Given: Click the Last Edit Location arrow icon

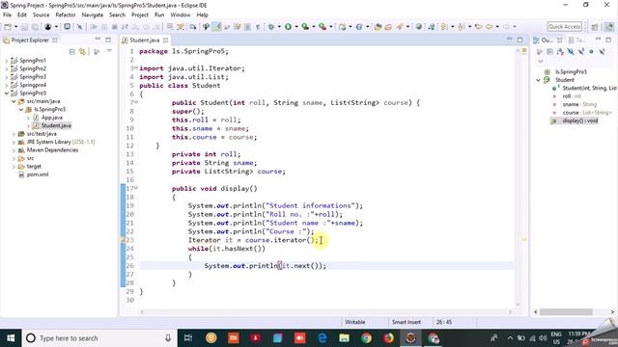Looking at the screenshot, I should tap(478, 27).
